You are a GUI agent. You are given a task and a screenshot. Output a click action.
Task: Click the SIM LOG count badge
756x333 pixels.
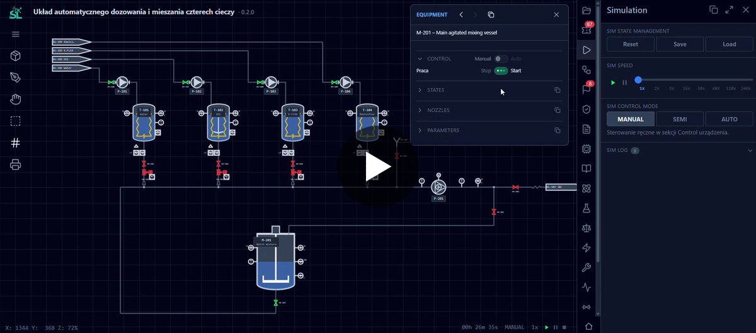click(x=635, y=151)
